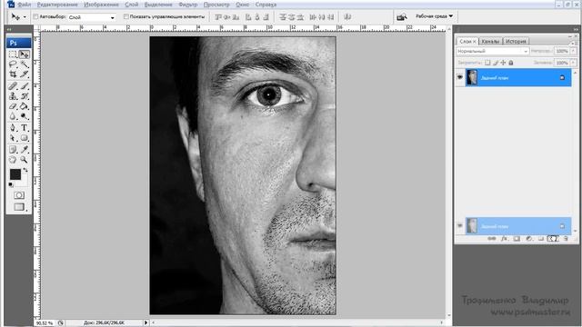The image size is (582, 327).
Task: Switch to the История tab
Action: 516,42
